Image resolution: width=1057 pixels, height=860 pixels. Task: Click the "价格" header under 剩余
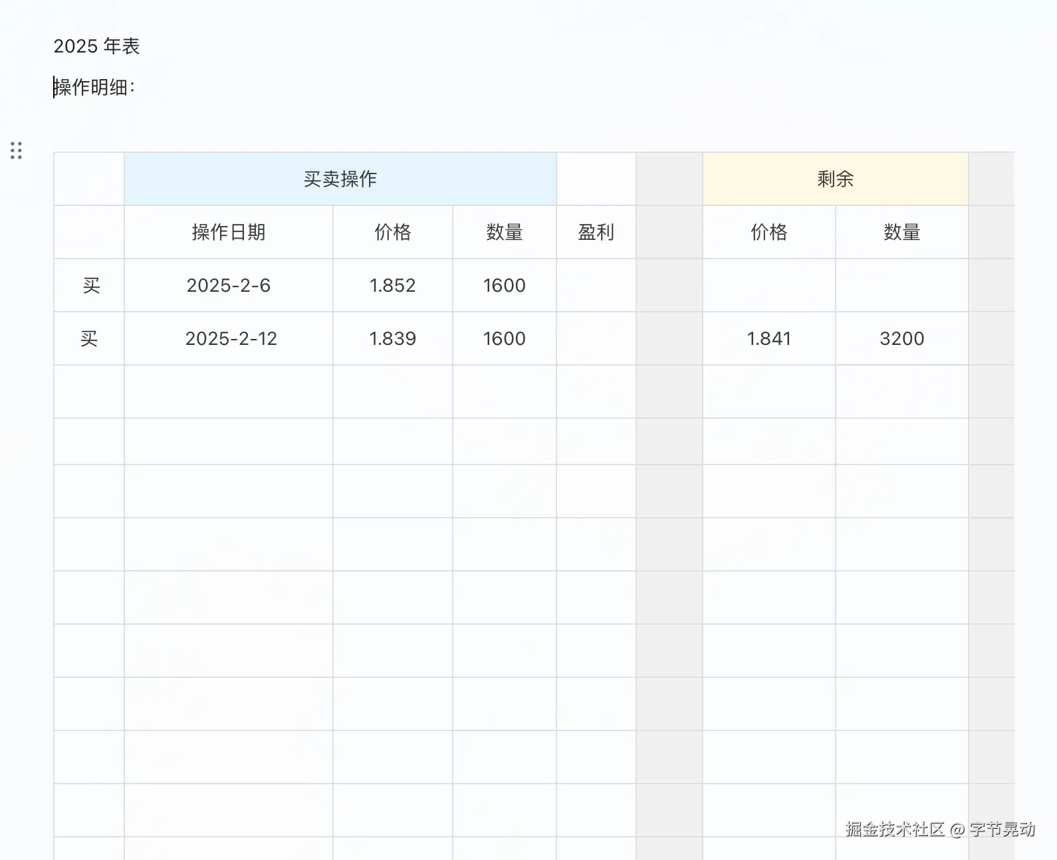(768, 232)
